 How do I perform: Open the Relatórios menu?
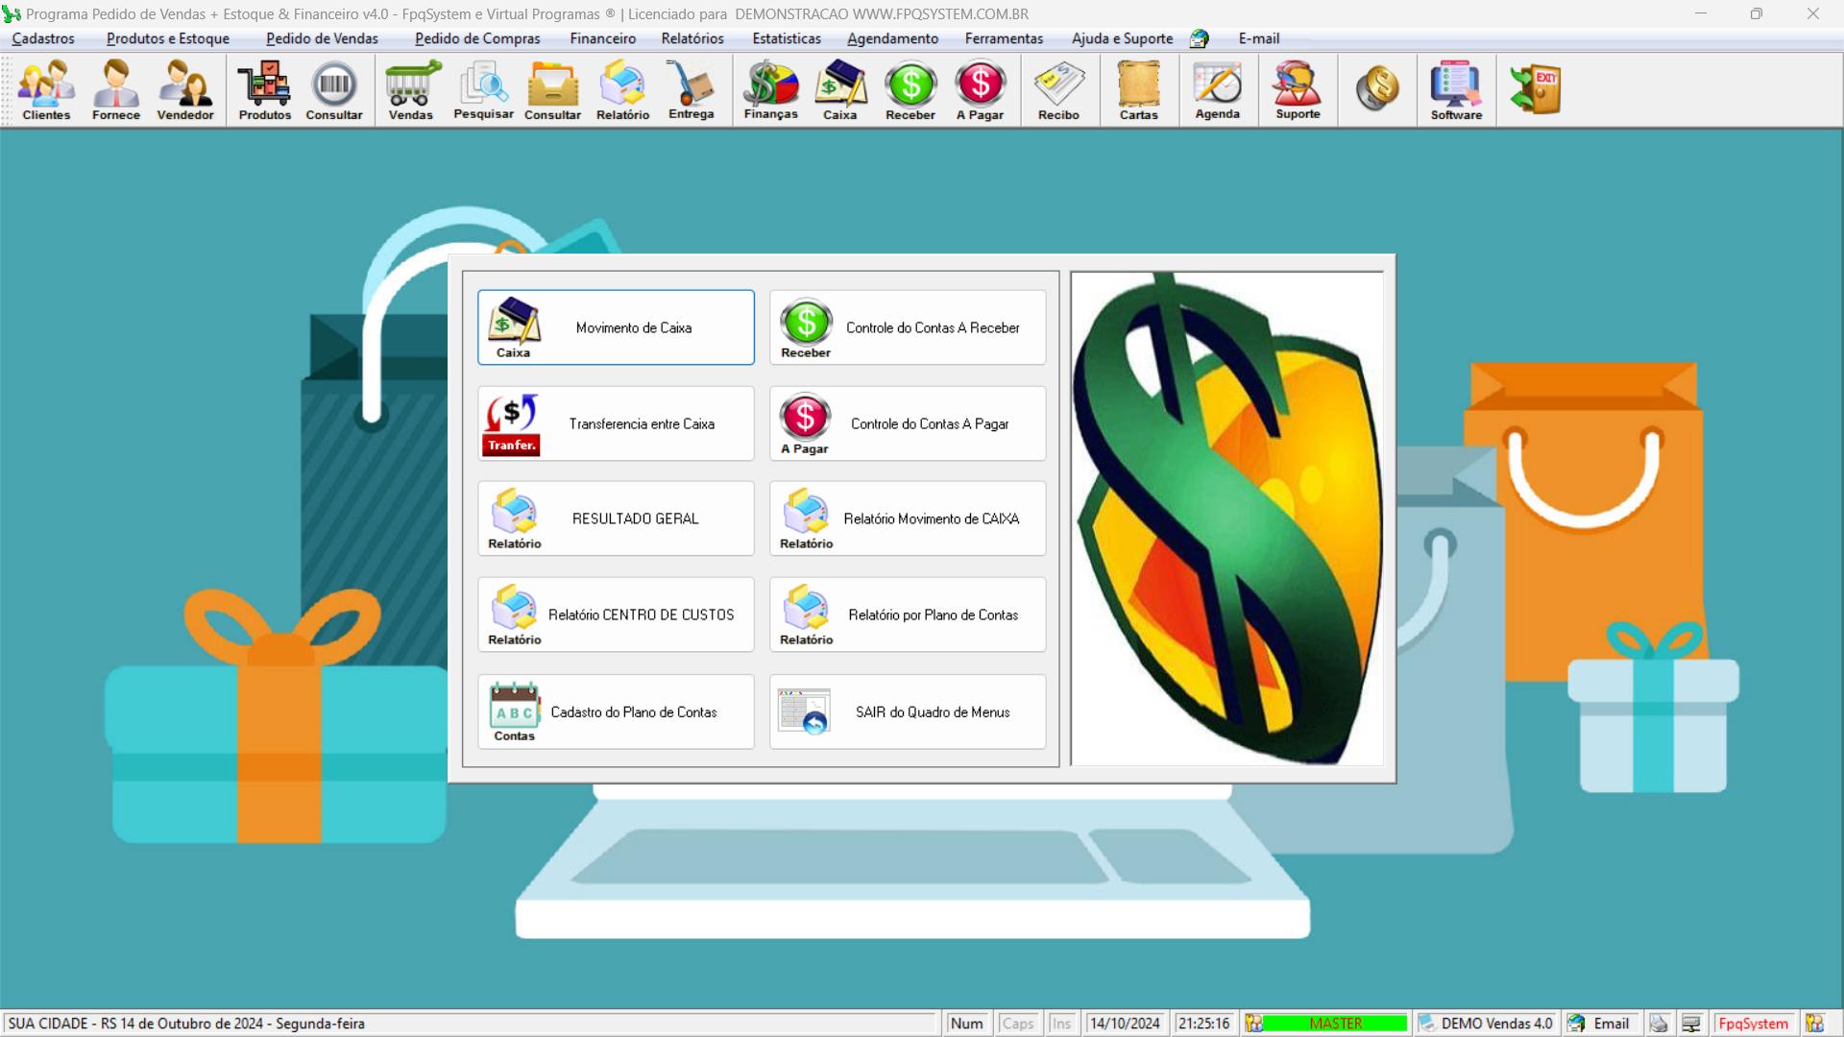(692, 38)
